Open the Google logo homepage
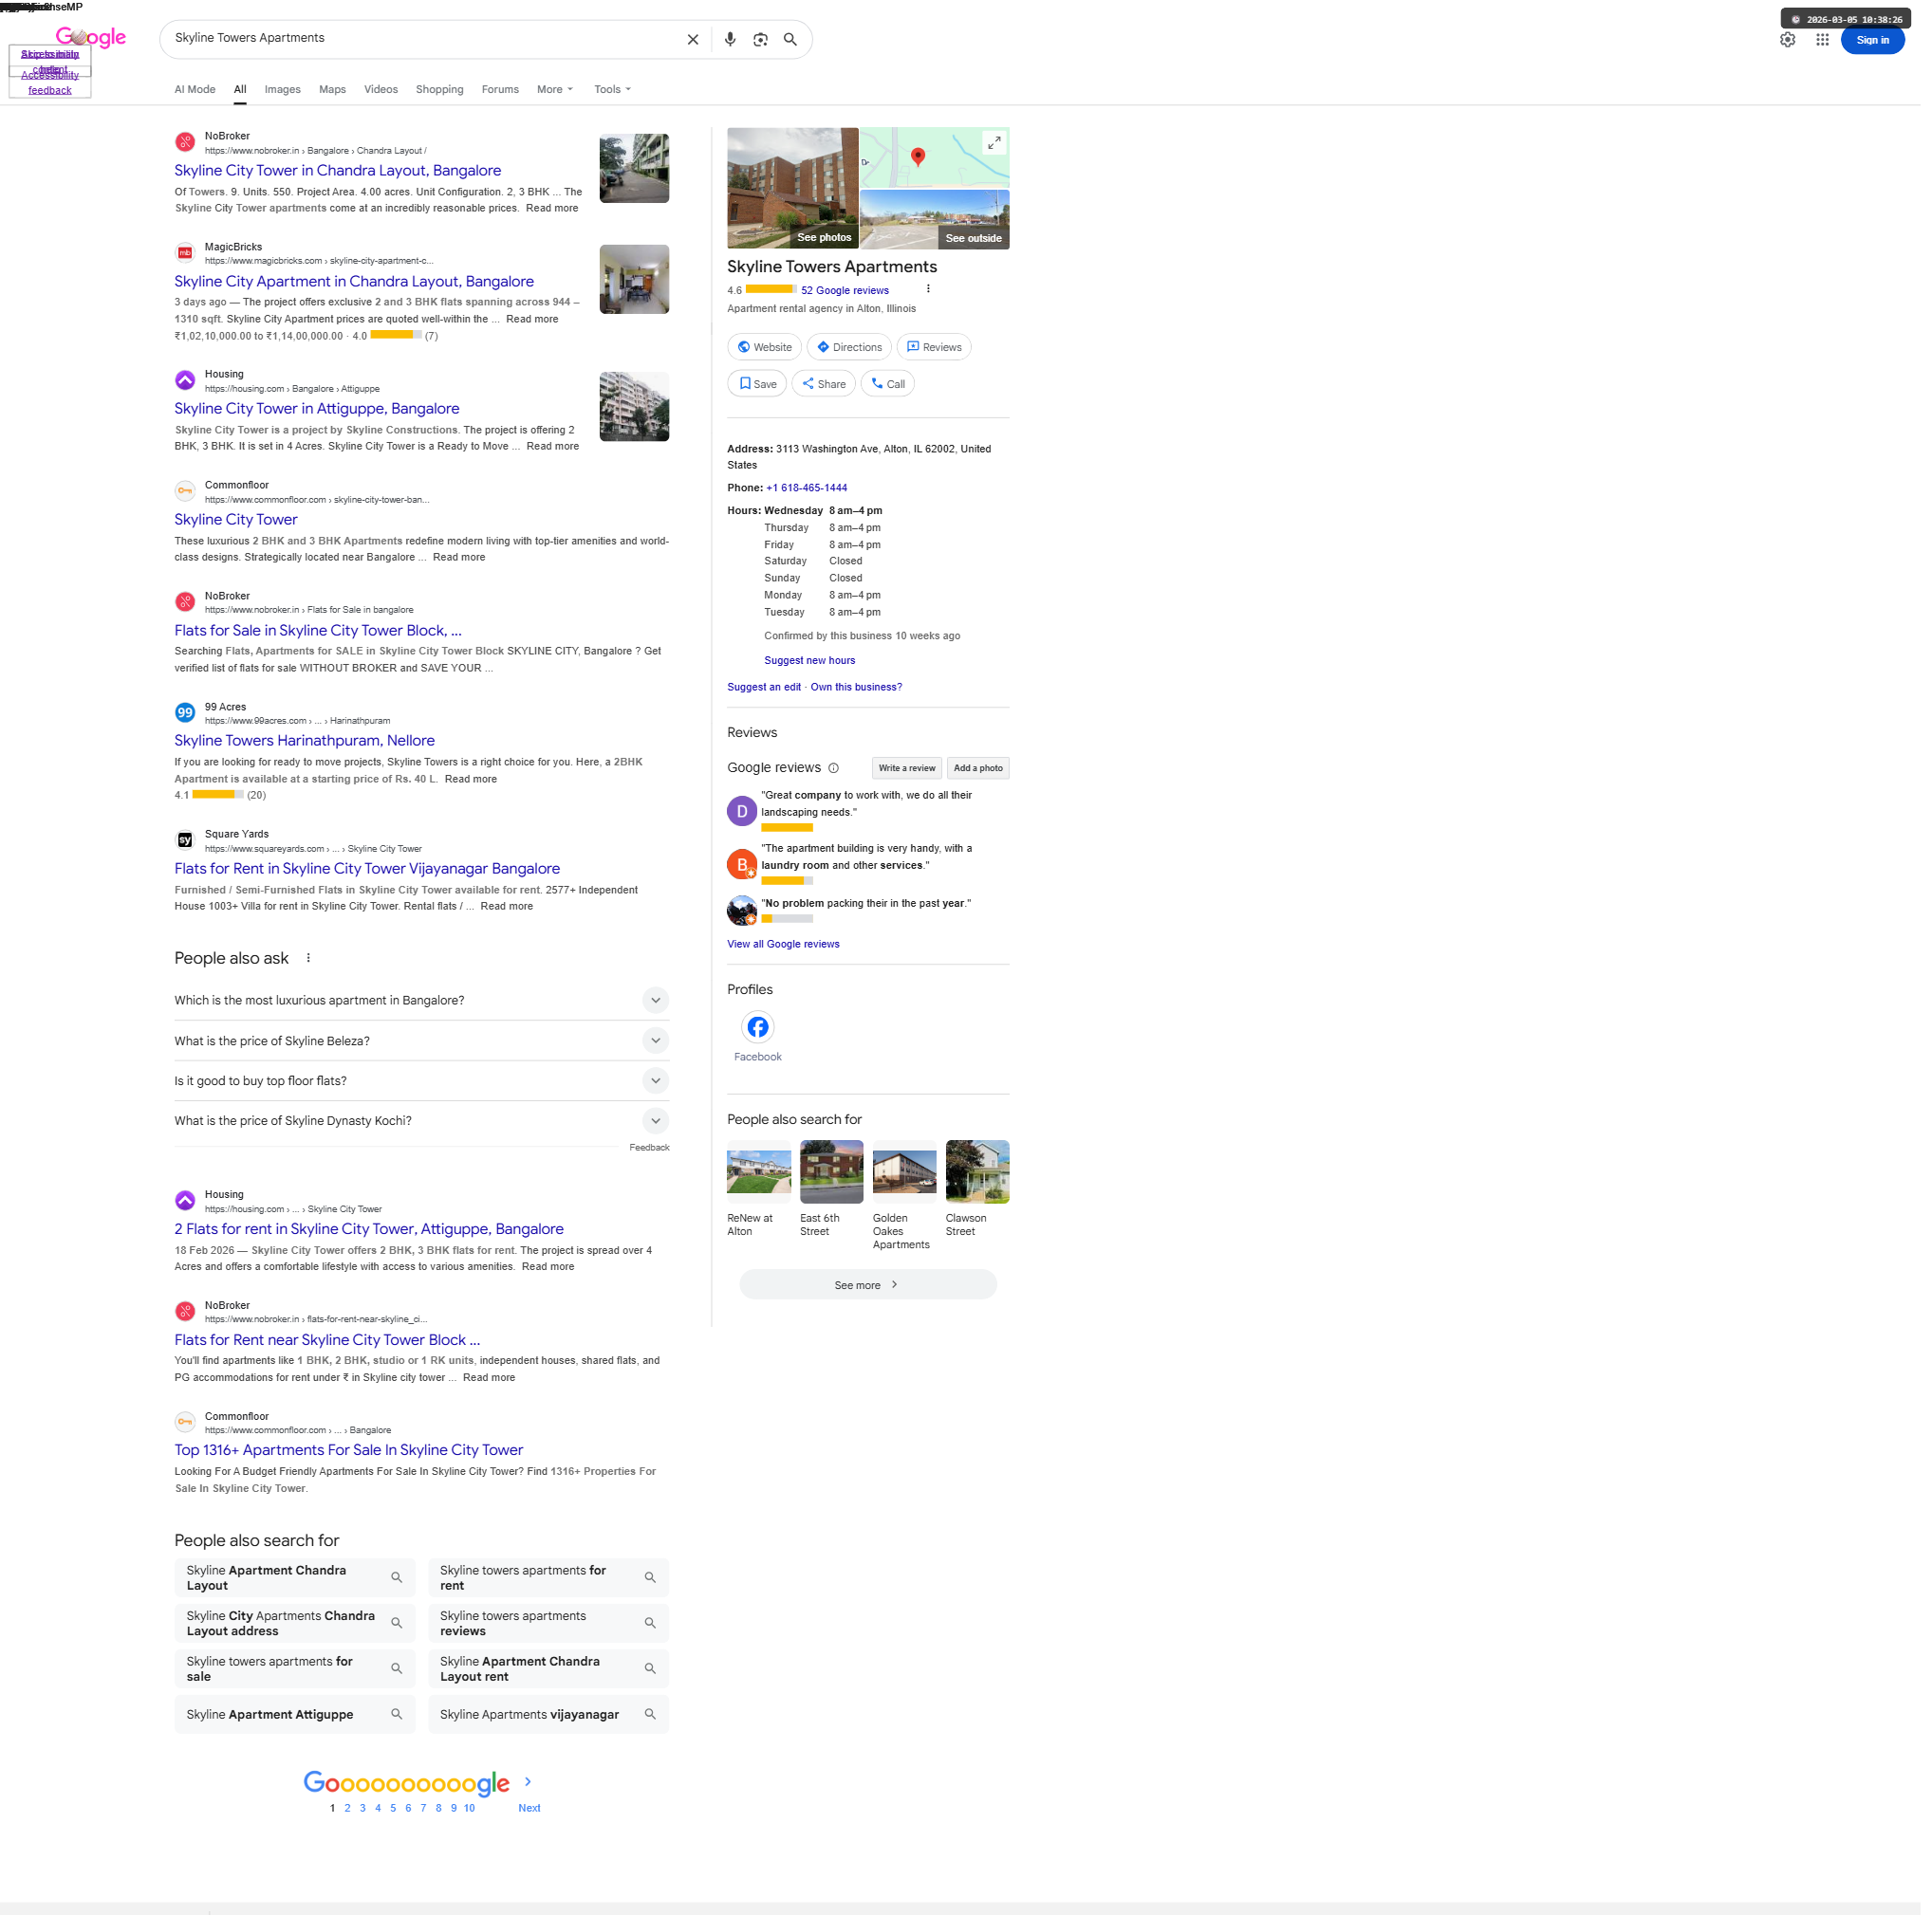 92,38
